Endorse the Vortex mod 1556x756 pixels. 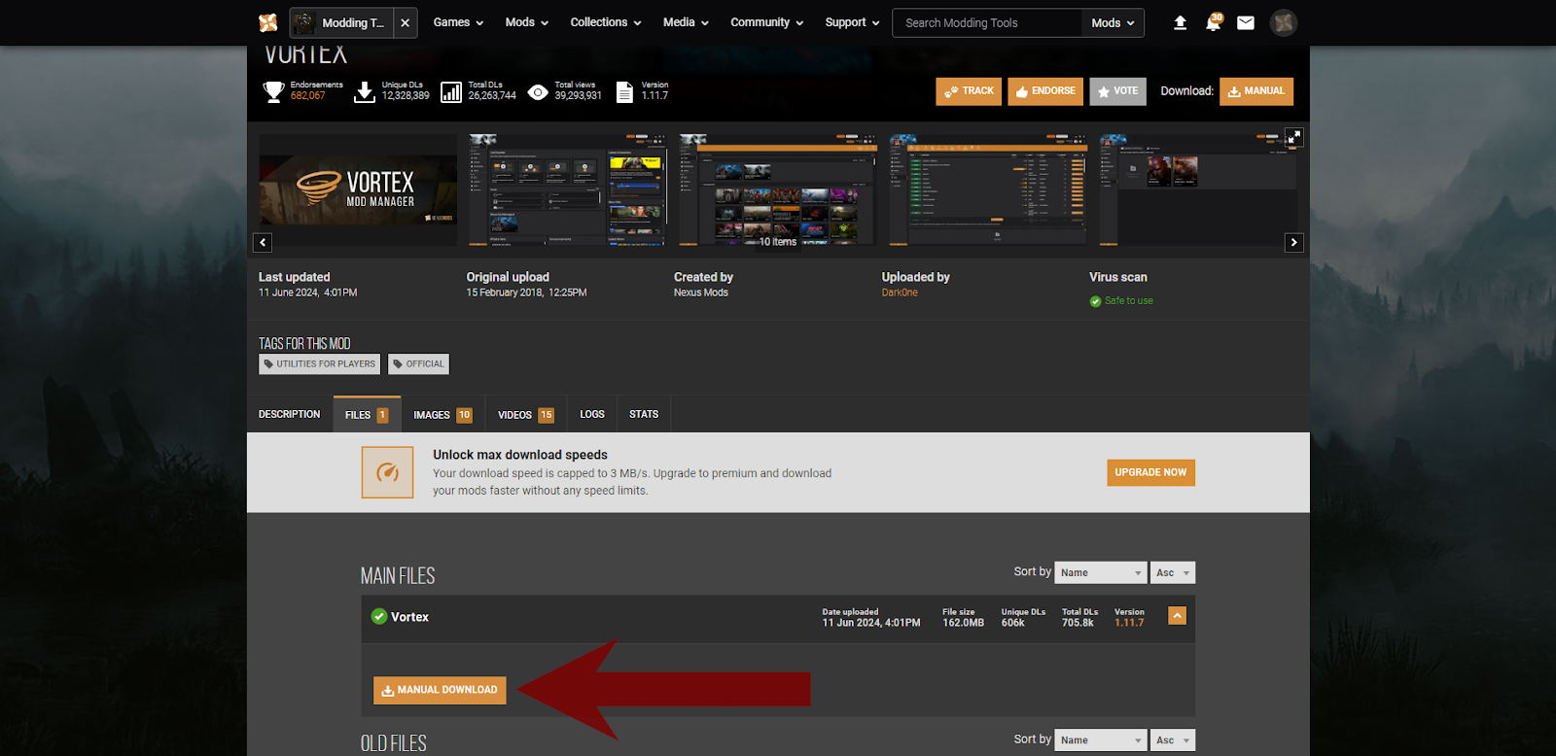point(1045,91)
